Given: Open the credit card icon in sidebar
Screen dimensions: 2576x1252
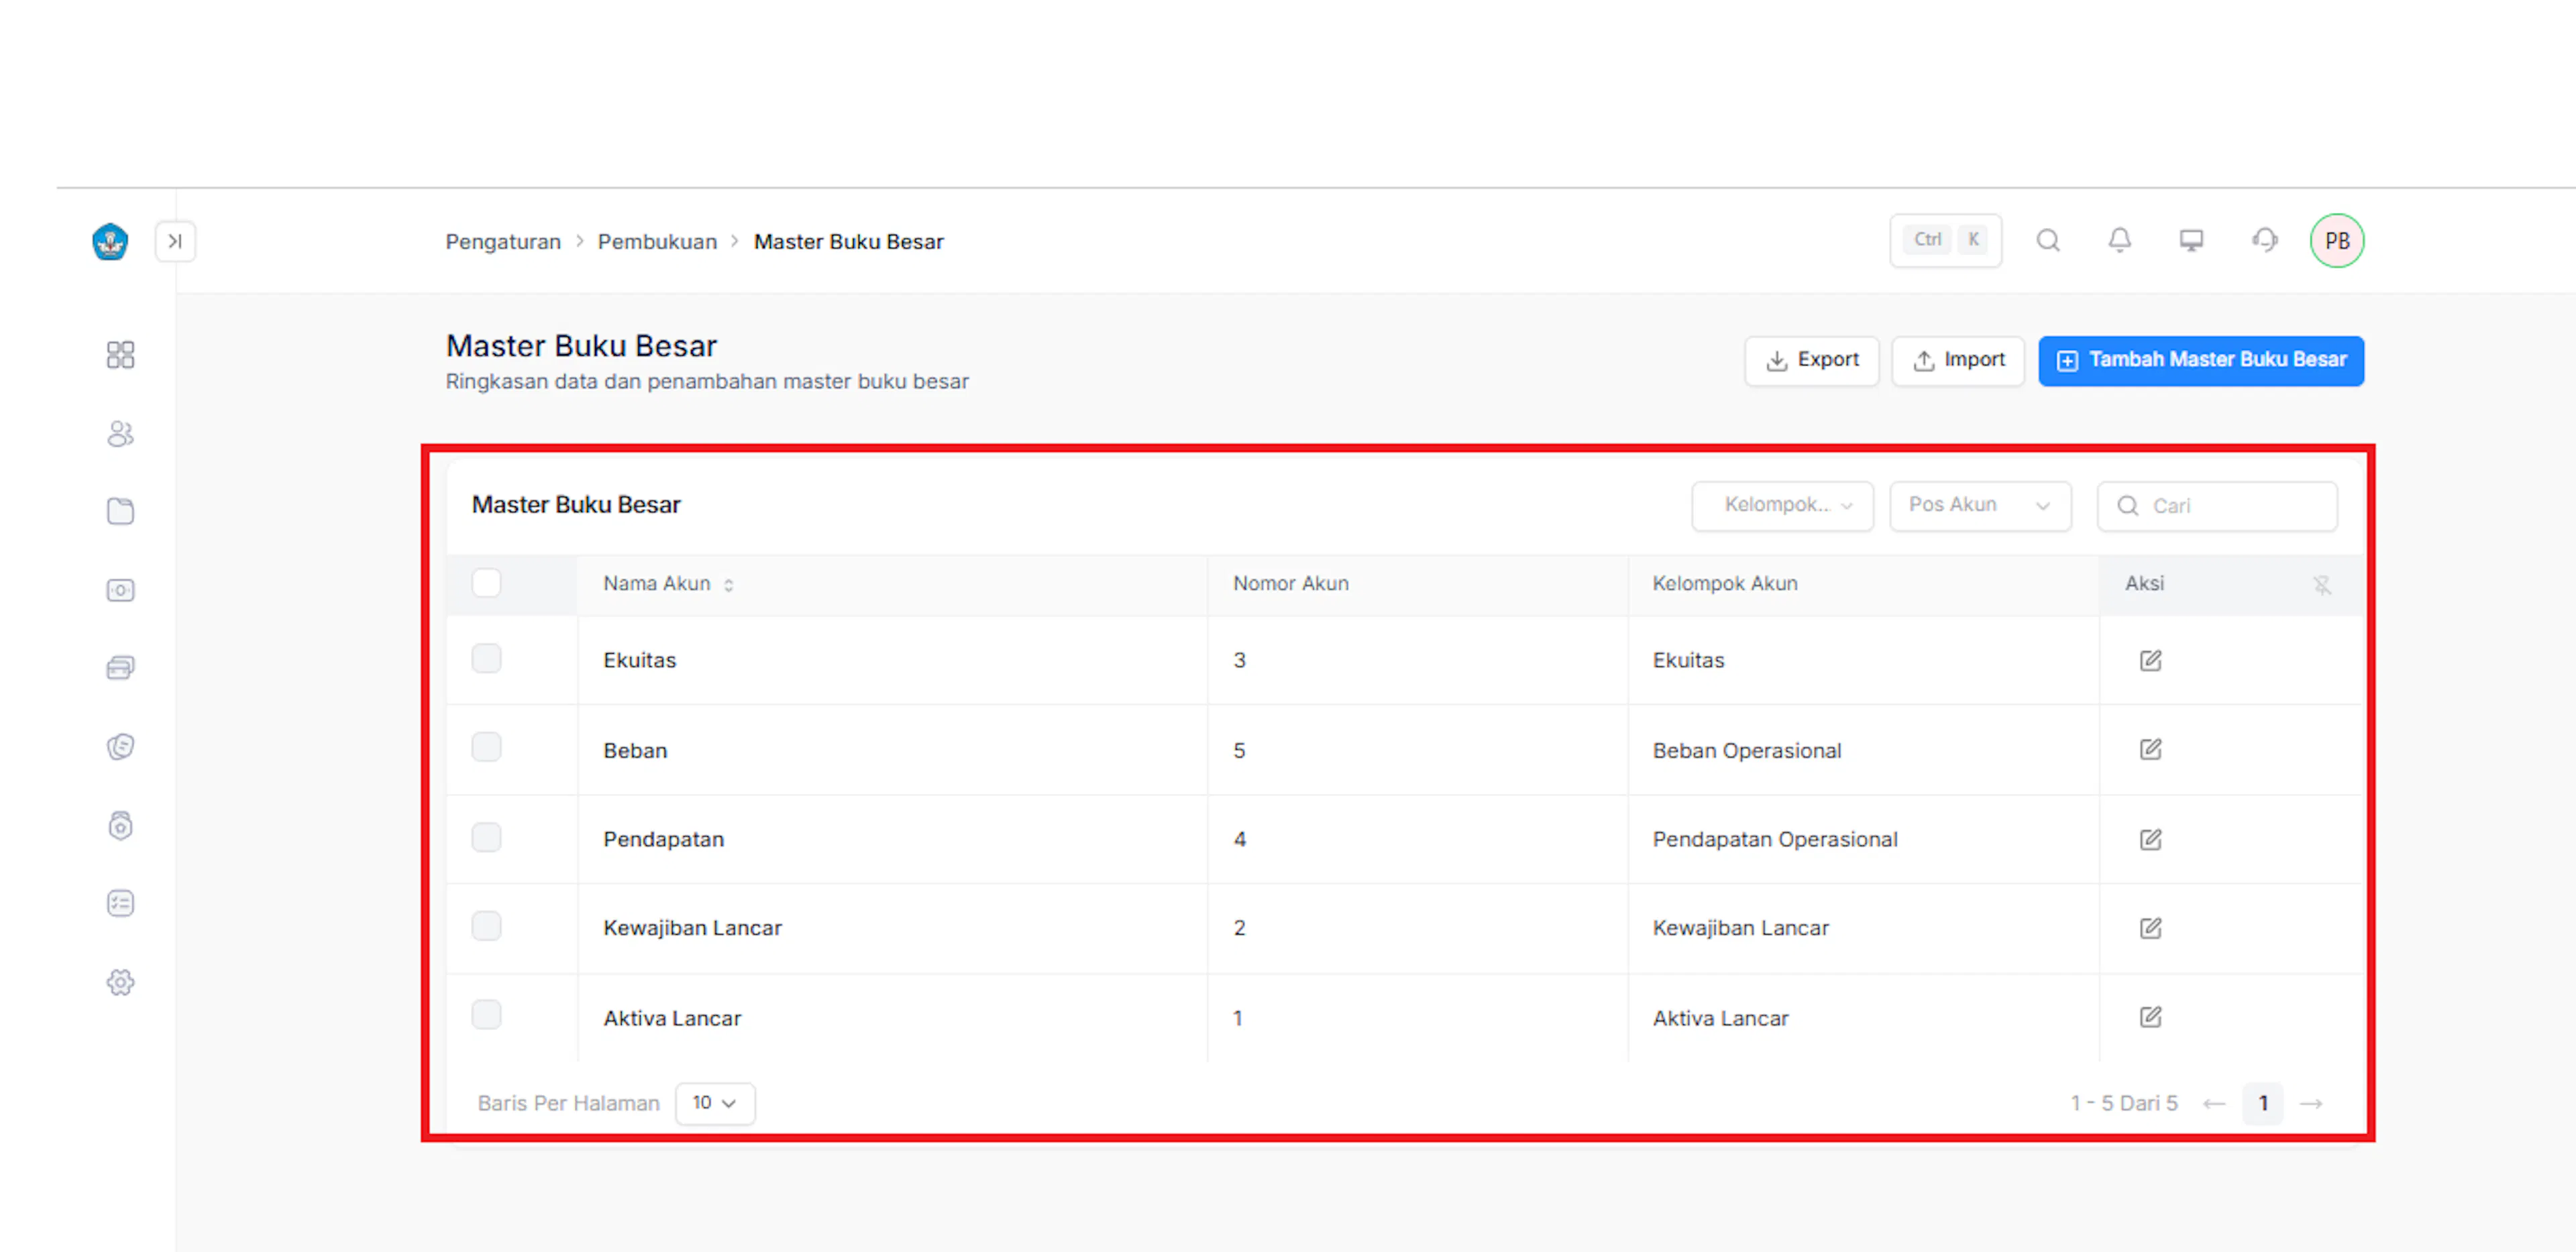Looking at the screenshot, I should tap(120, 668).
